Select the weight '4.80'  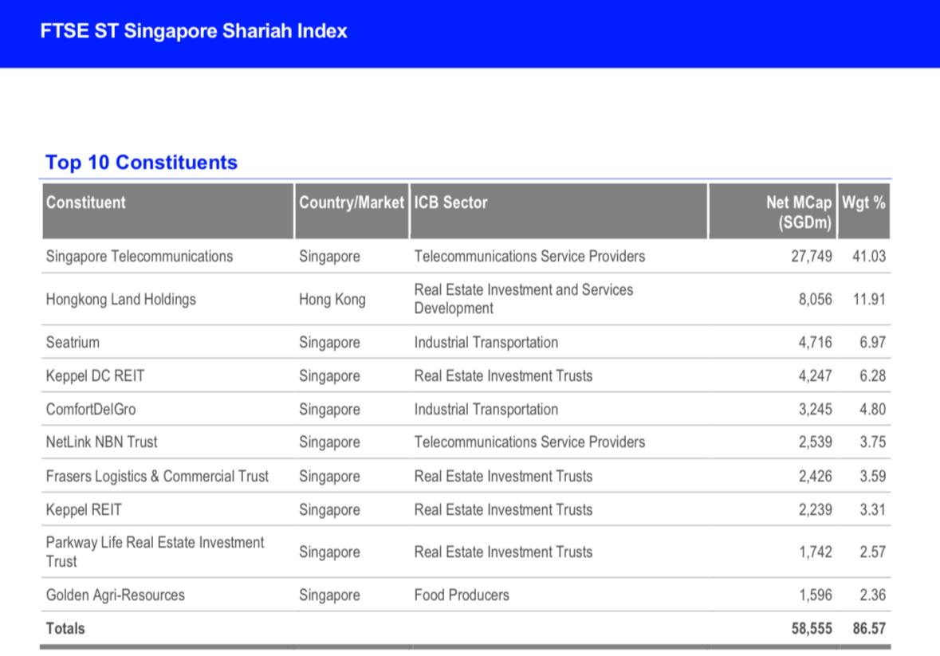click(x=872, y=409)
